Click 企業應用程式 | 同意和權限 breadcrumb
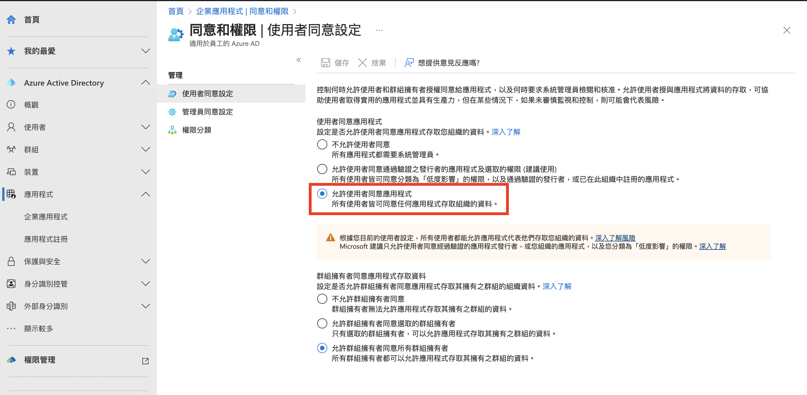Viewport: 807px width, 395px height. tap(242, 11)
